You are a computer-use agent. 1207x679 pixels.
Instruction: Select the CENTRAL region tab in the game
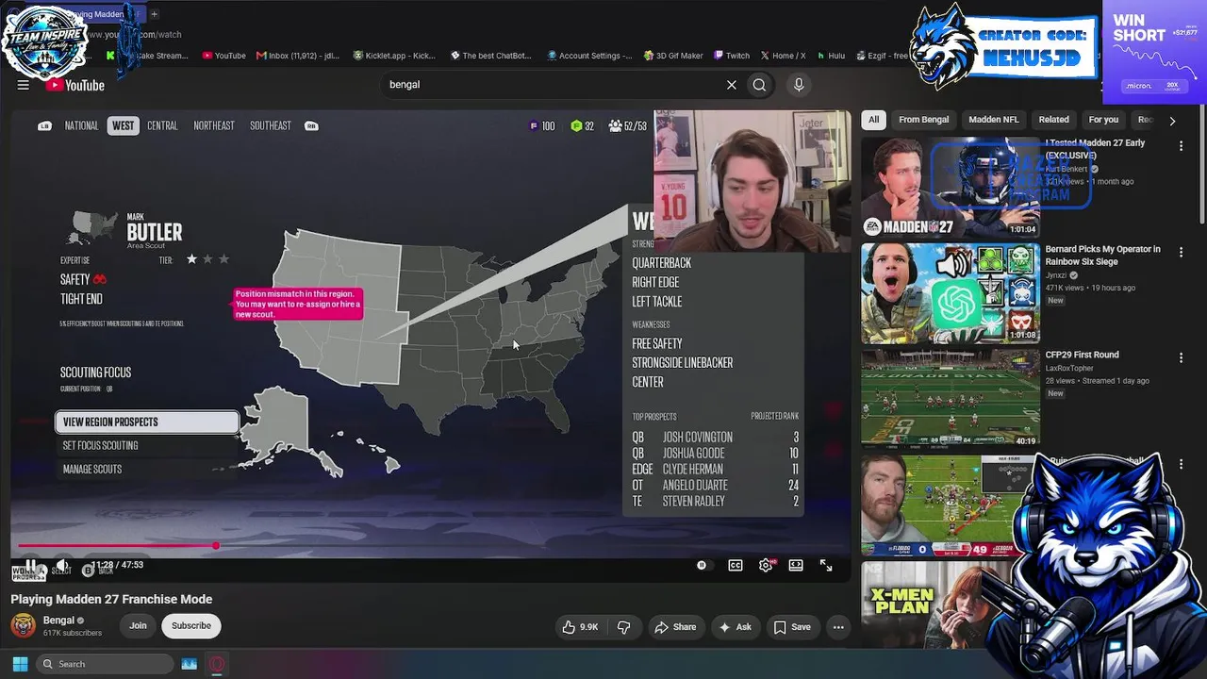pyautogui.click(x=162, y=126)
